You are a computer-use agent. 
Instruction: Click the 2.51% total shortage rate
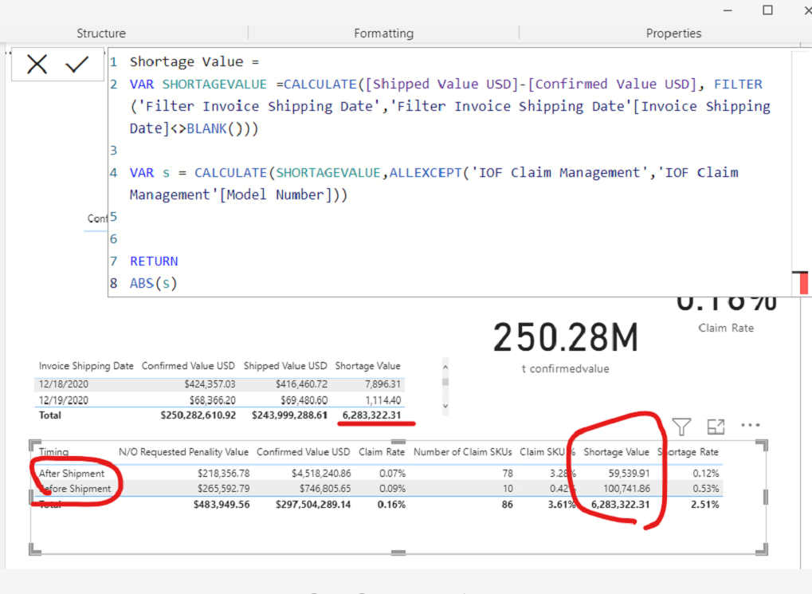point(704,505)
